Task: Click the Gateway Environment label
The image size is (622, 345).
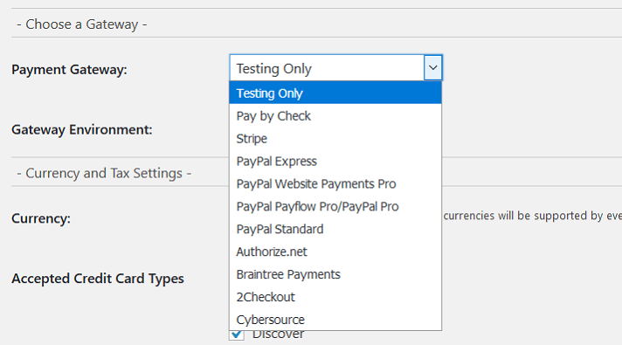Action: tap(82, 129)
